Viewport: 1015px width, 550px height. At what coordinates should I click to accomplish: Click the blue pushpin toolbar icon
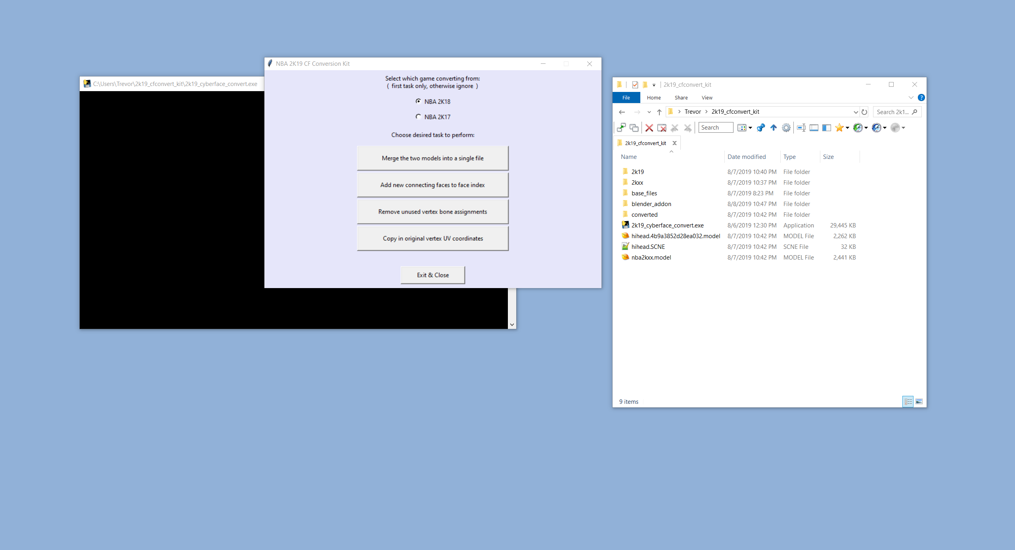760,128
